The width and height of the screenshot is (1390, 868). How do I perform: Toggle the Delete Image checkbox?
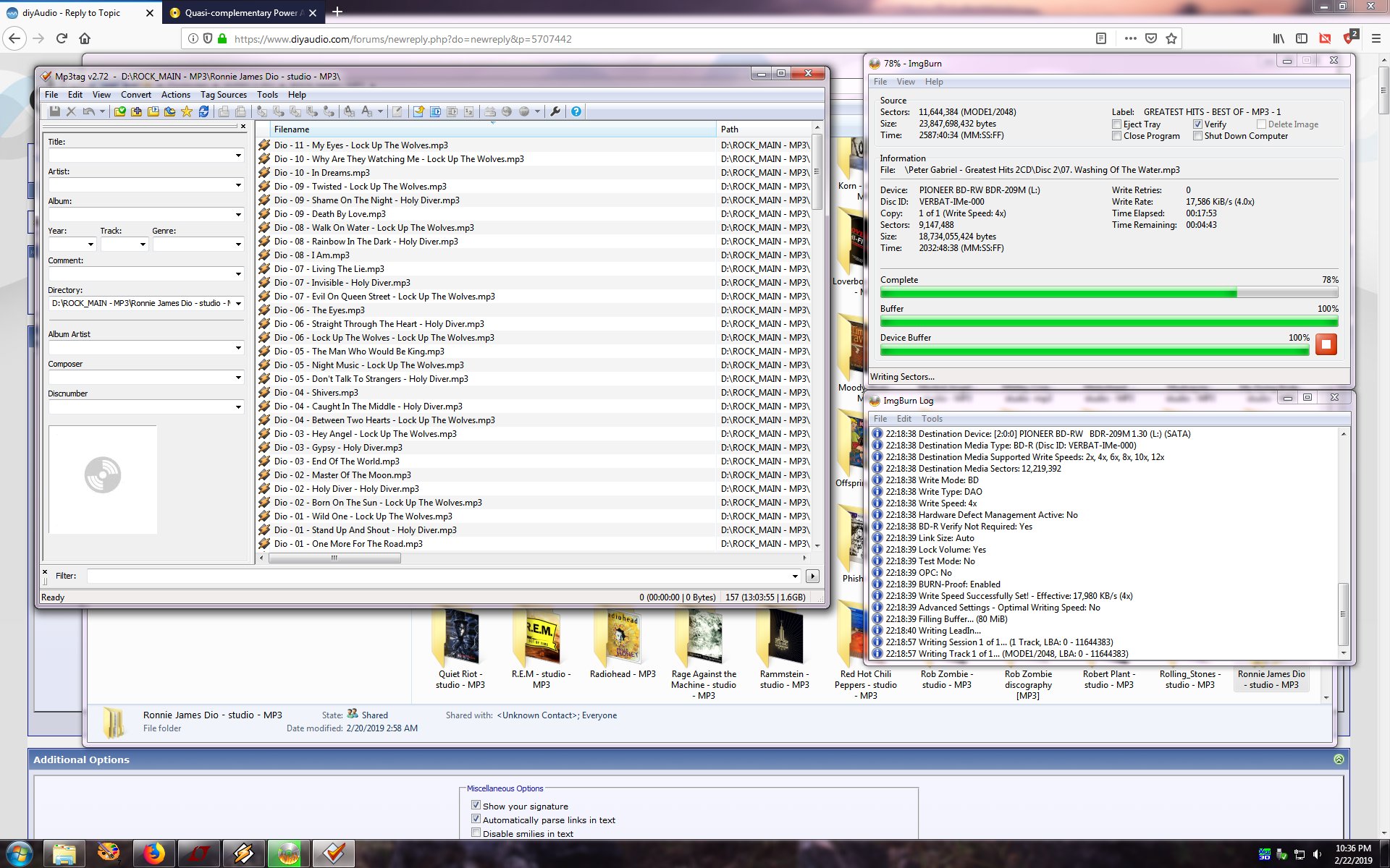(x=1261, y=124)
